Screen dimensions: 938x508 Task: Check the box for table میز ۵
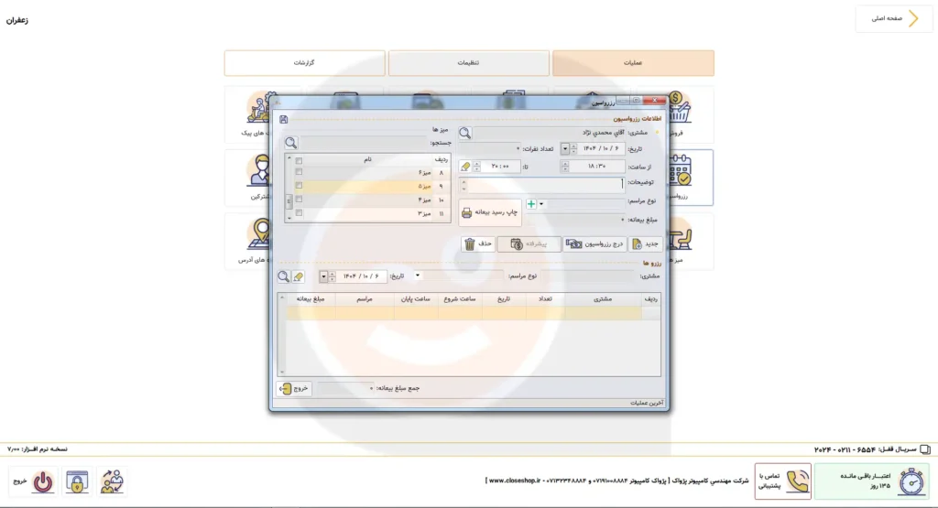(299, 186)
